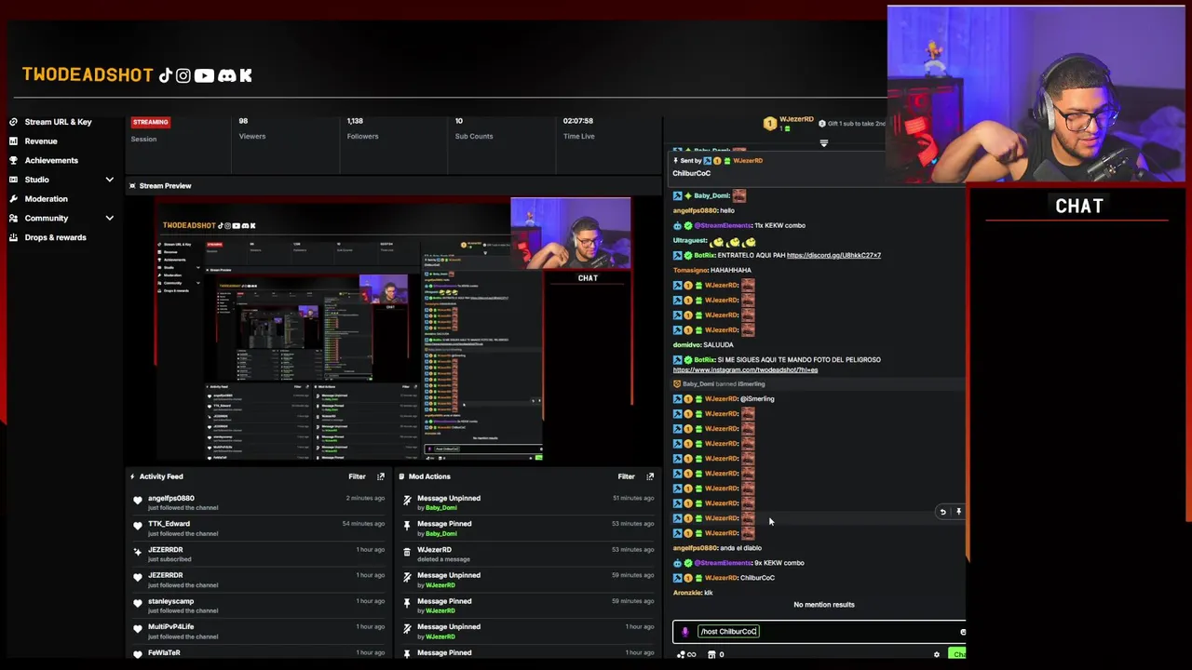Screen dimensions: 1192x670
Task: Select MultiPvP4Life in Activity Feed
Action: 170,627
